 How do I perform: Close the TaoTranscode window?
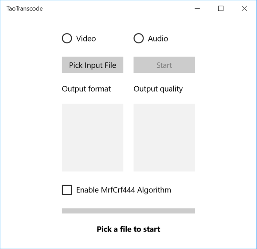click(x=244, y=8)
